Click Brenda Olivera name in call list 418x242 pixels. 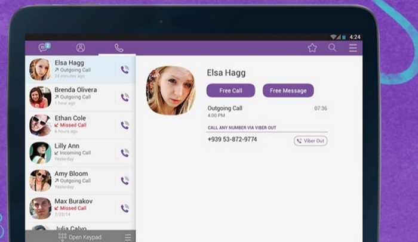pos(76,90)
